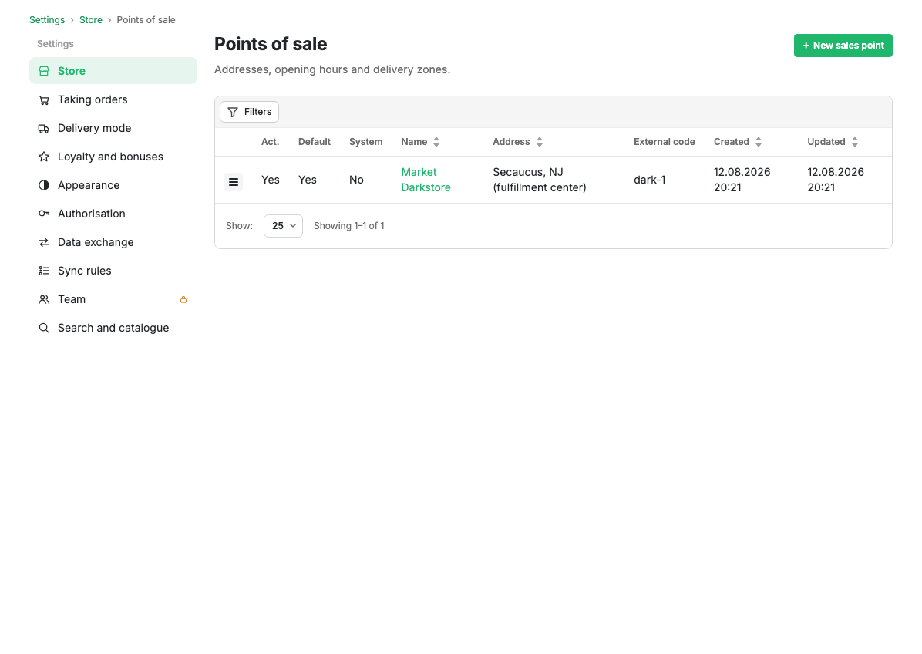
Task: Click the arrows icon for Data exchange
Action: (x=44, y=242)
